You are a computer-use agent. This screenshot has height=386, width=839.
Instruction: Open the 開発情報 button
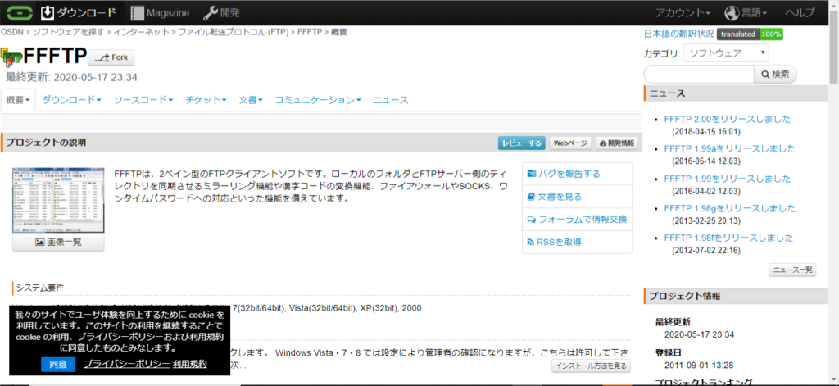[617, 143]
